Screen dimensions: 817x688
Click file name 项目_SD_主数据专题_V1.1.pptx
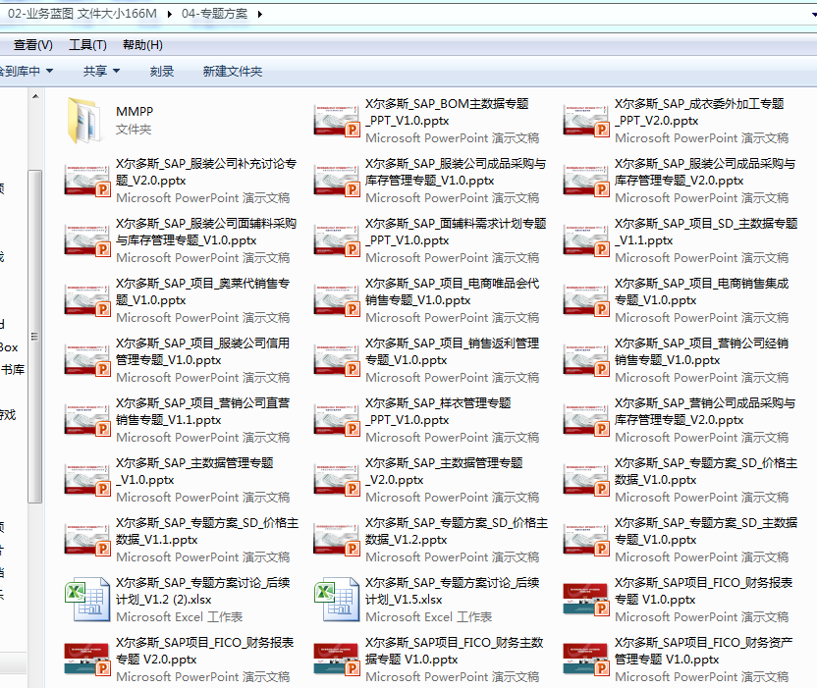coord(706,232)
